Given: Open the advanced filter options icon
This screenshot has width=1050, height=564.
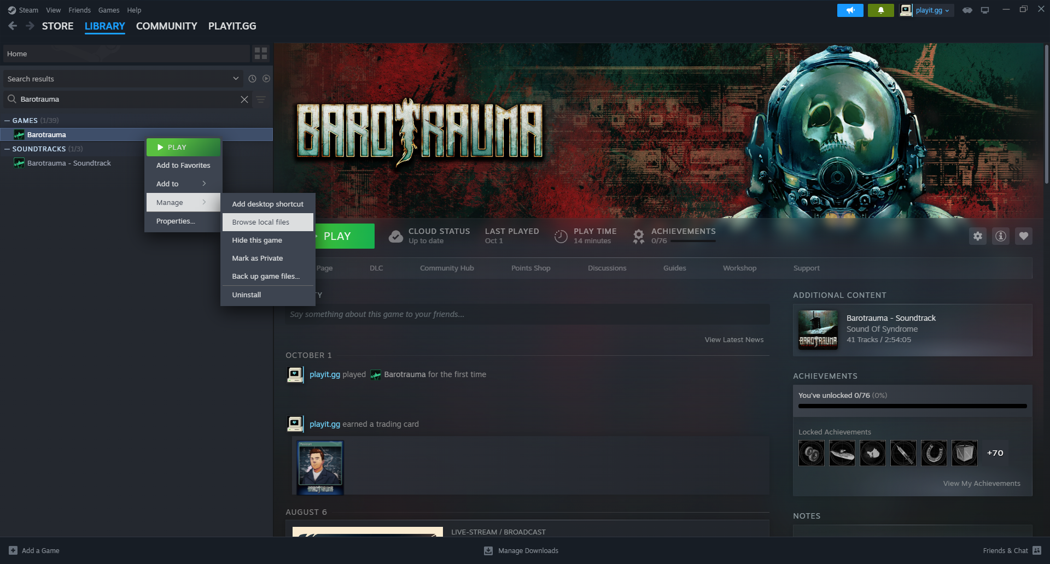Looking at the screenshot, I should click(x=261, y=99).
